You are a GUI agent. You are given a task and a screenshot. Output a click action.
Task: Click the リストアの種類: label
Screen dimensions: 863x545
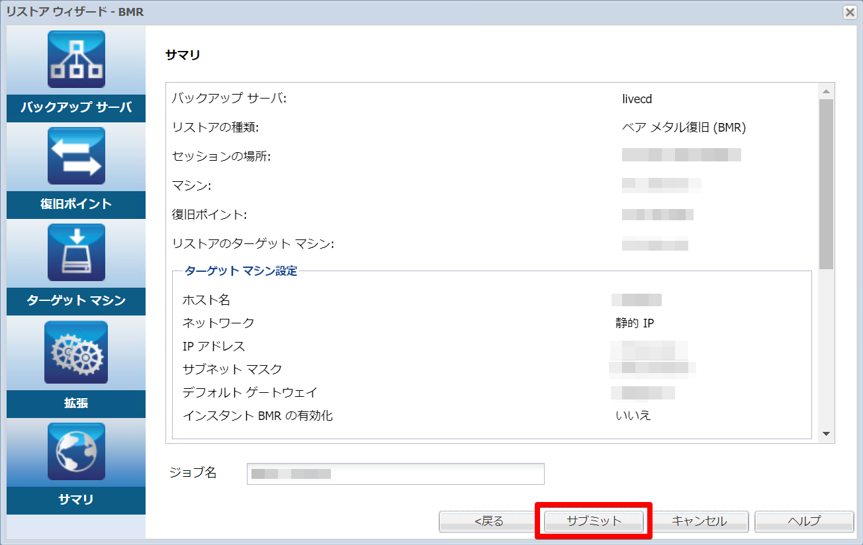[215, 128]
